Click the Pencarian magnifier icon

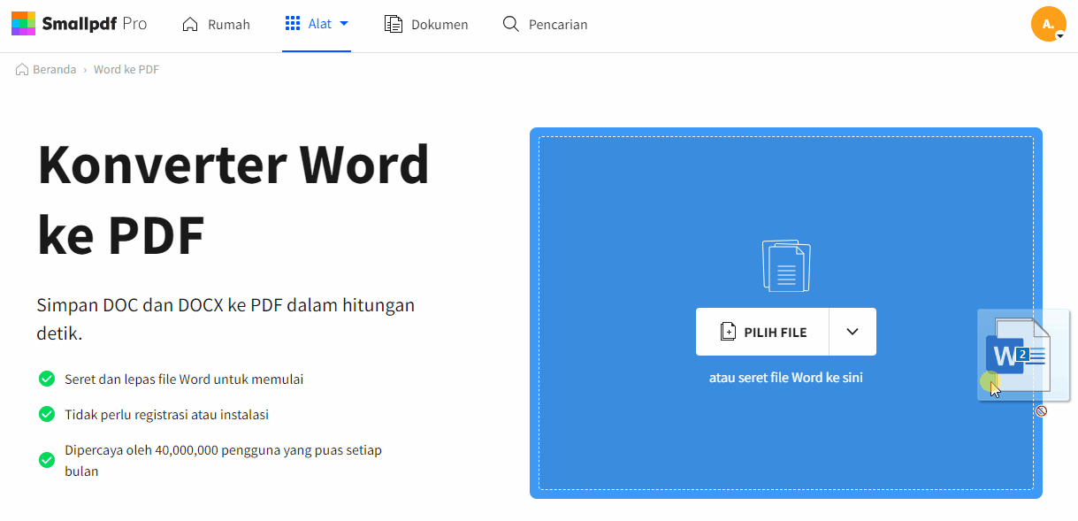510,24
